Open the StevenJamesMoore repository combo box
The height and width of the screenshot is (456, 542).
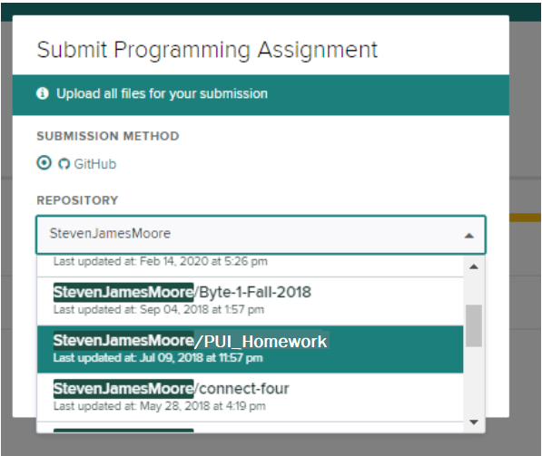(261, 235)
